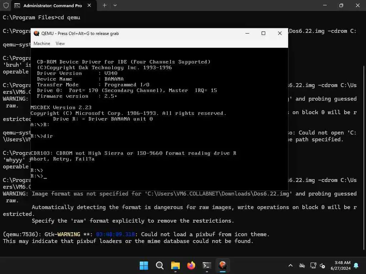Click the muted volume tray icon
The image size is (366, 274).
[322, 265]
